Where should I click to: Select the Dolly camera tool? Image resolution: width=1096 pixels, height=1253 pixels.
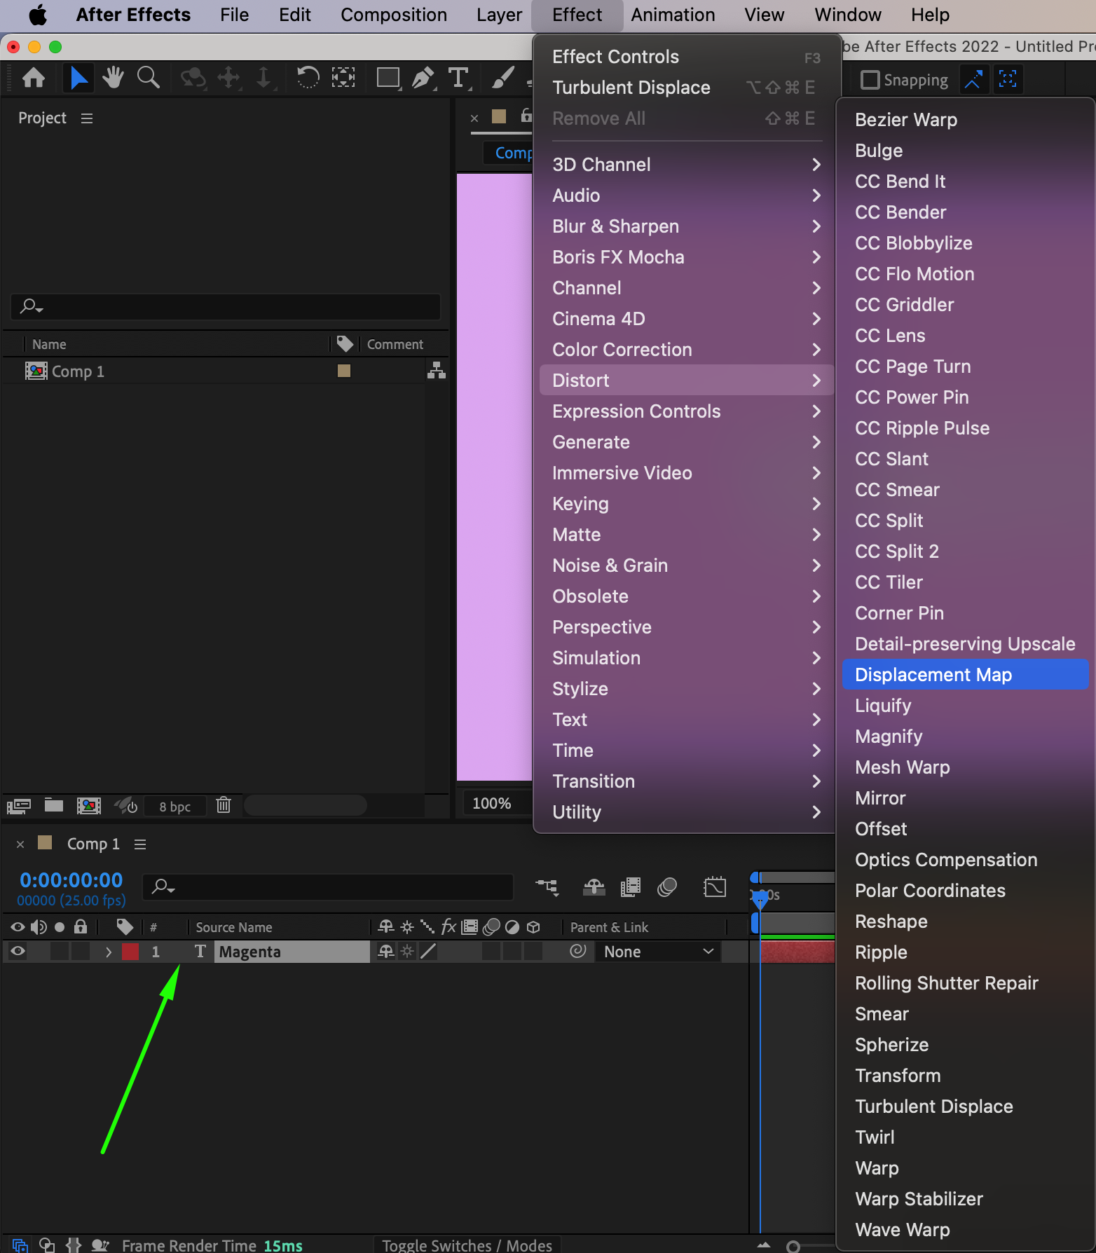coord(263,78)
